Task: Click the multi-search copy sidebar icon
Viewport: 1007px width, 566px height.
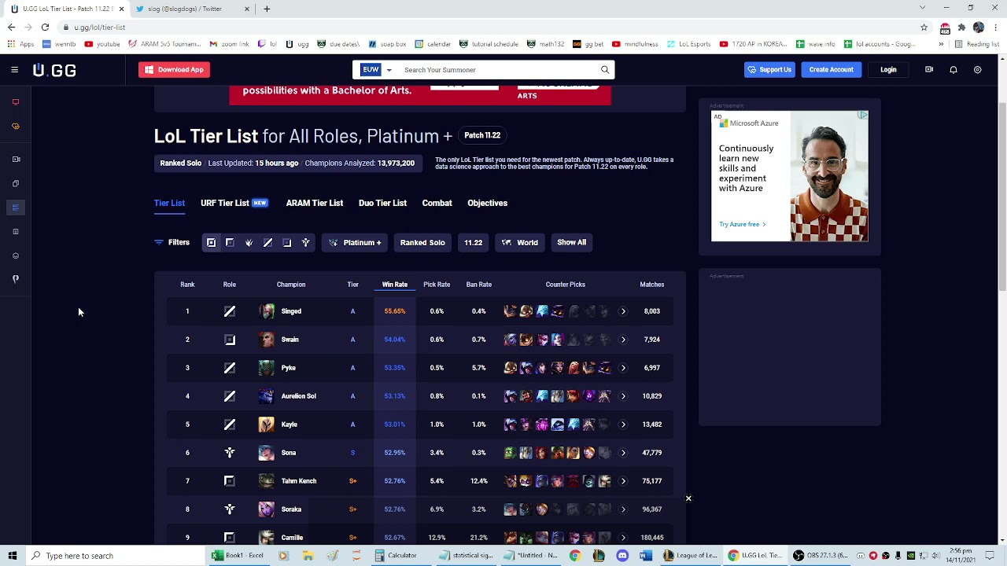Action: 15,184
